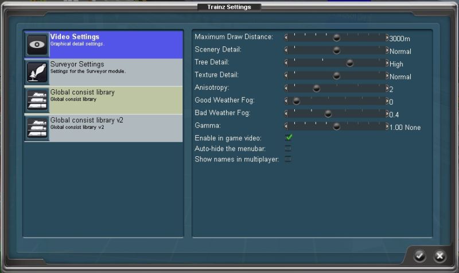Click the Surveyor Settings shovel icon

click(37, 73)
